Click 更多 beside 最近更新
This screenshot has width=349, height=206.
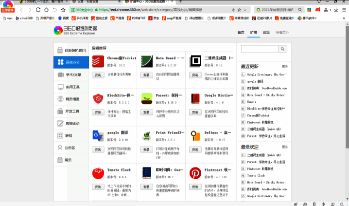(x=285, y=66)
